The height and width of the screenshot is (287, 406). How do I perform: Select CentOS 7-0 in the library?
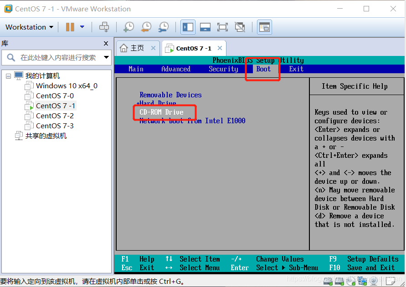click(55, 96)
